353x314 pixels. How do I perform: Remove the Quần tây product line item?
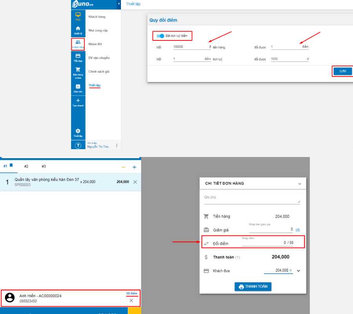[135, 182]
